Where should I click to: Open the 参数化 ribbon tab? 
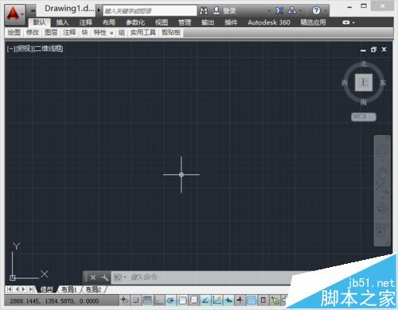point(135,22)
